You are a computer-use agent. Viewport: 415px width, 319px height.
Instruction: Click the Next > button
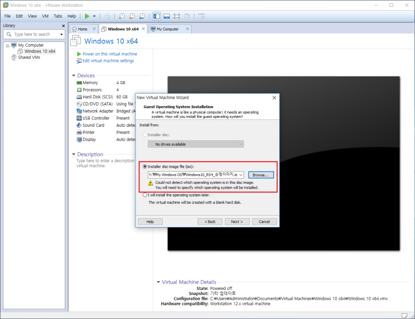pos(237,222)
